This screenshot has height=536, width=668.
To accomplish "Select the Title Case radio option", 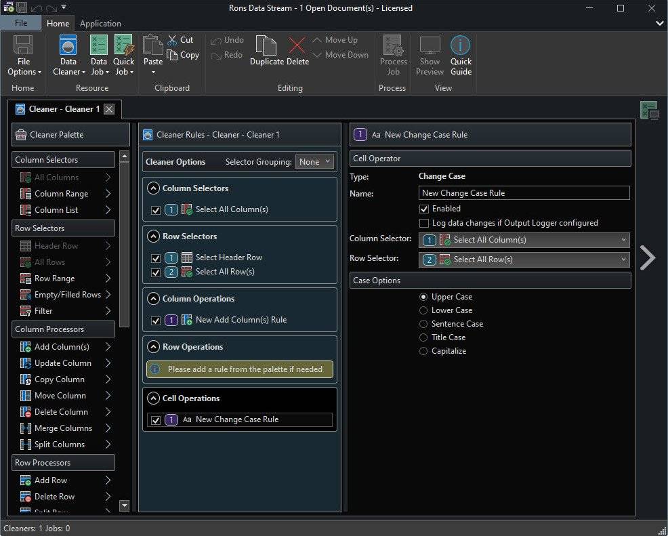I will (424, 337).
